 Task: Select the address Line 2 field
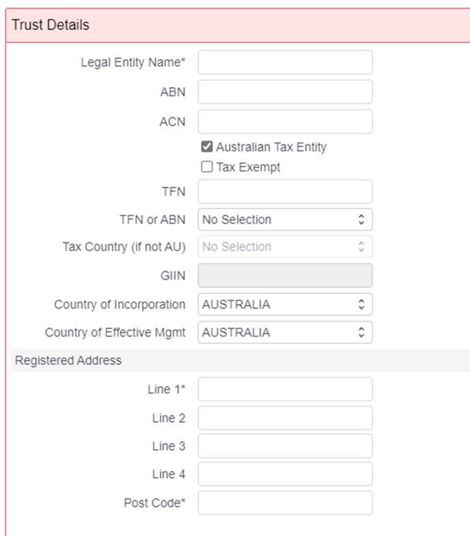tap(286, 418)
